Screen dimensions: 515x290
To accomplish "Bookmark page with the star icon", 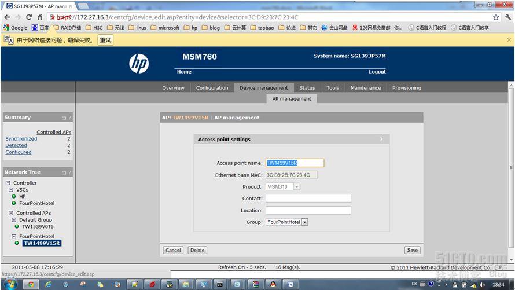I will [496, 17].
